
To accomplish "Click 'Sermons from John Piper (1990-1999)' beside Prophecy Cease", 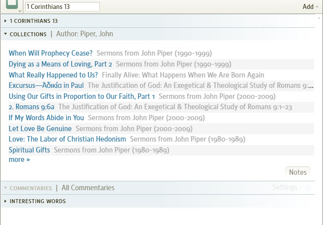I will click(154, 53).
